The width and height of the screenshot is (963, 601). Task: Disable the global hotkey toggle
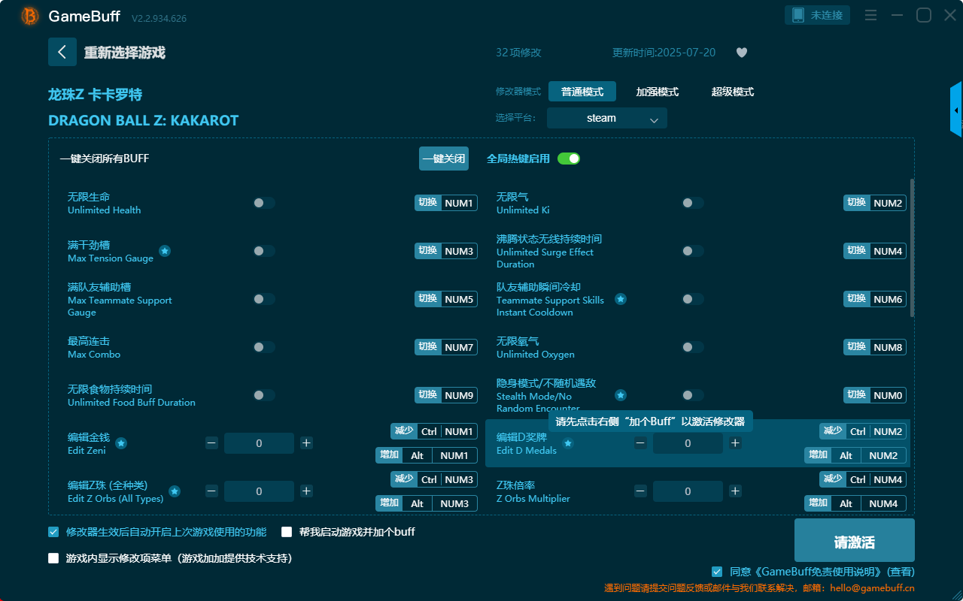[569, 159]
